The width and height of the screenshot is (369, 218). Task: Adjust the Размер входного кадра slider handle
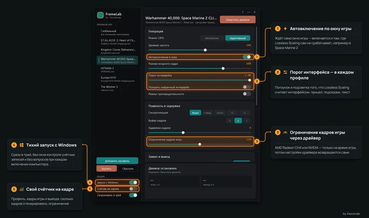pyautogui.click(x=223, y=68)
